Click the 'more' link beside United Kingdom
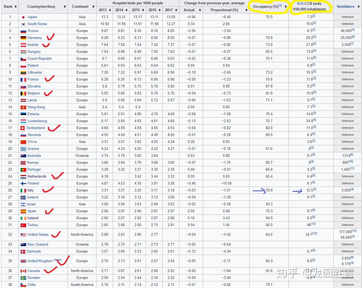This screenshot has height=288, width=363. click(x=57, y=260)
